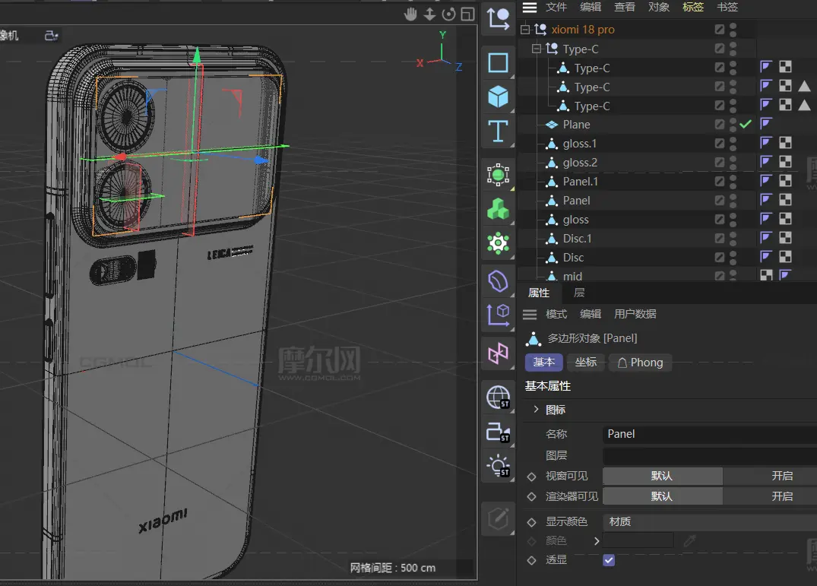Set 视窗可见 to 开启
The image size is (817, 586).
[770, 476]
